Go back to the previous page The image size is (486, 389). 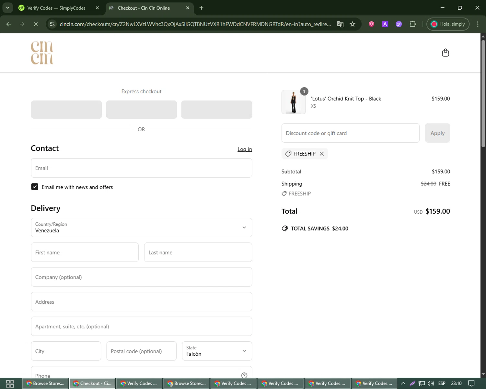pos(9,24)
